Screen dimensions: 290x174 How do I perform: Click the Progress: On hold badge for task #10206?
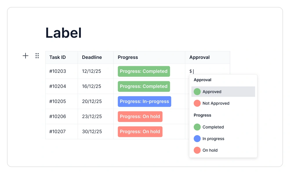140,116
